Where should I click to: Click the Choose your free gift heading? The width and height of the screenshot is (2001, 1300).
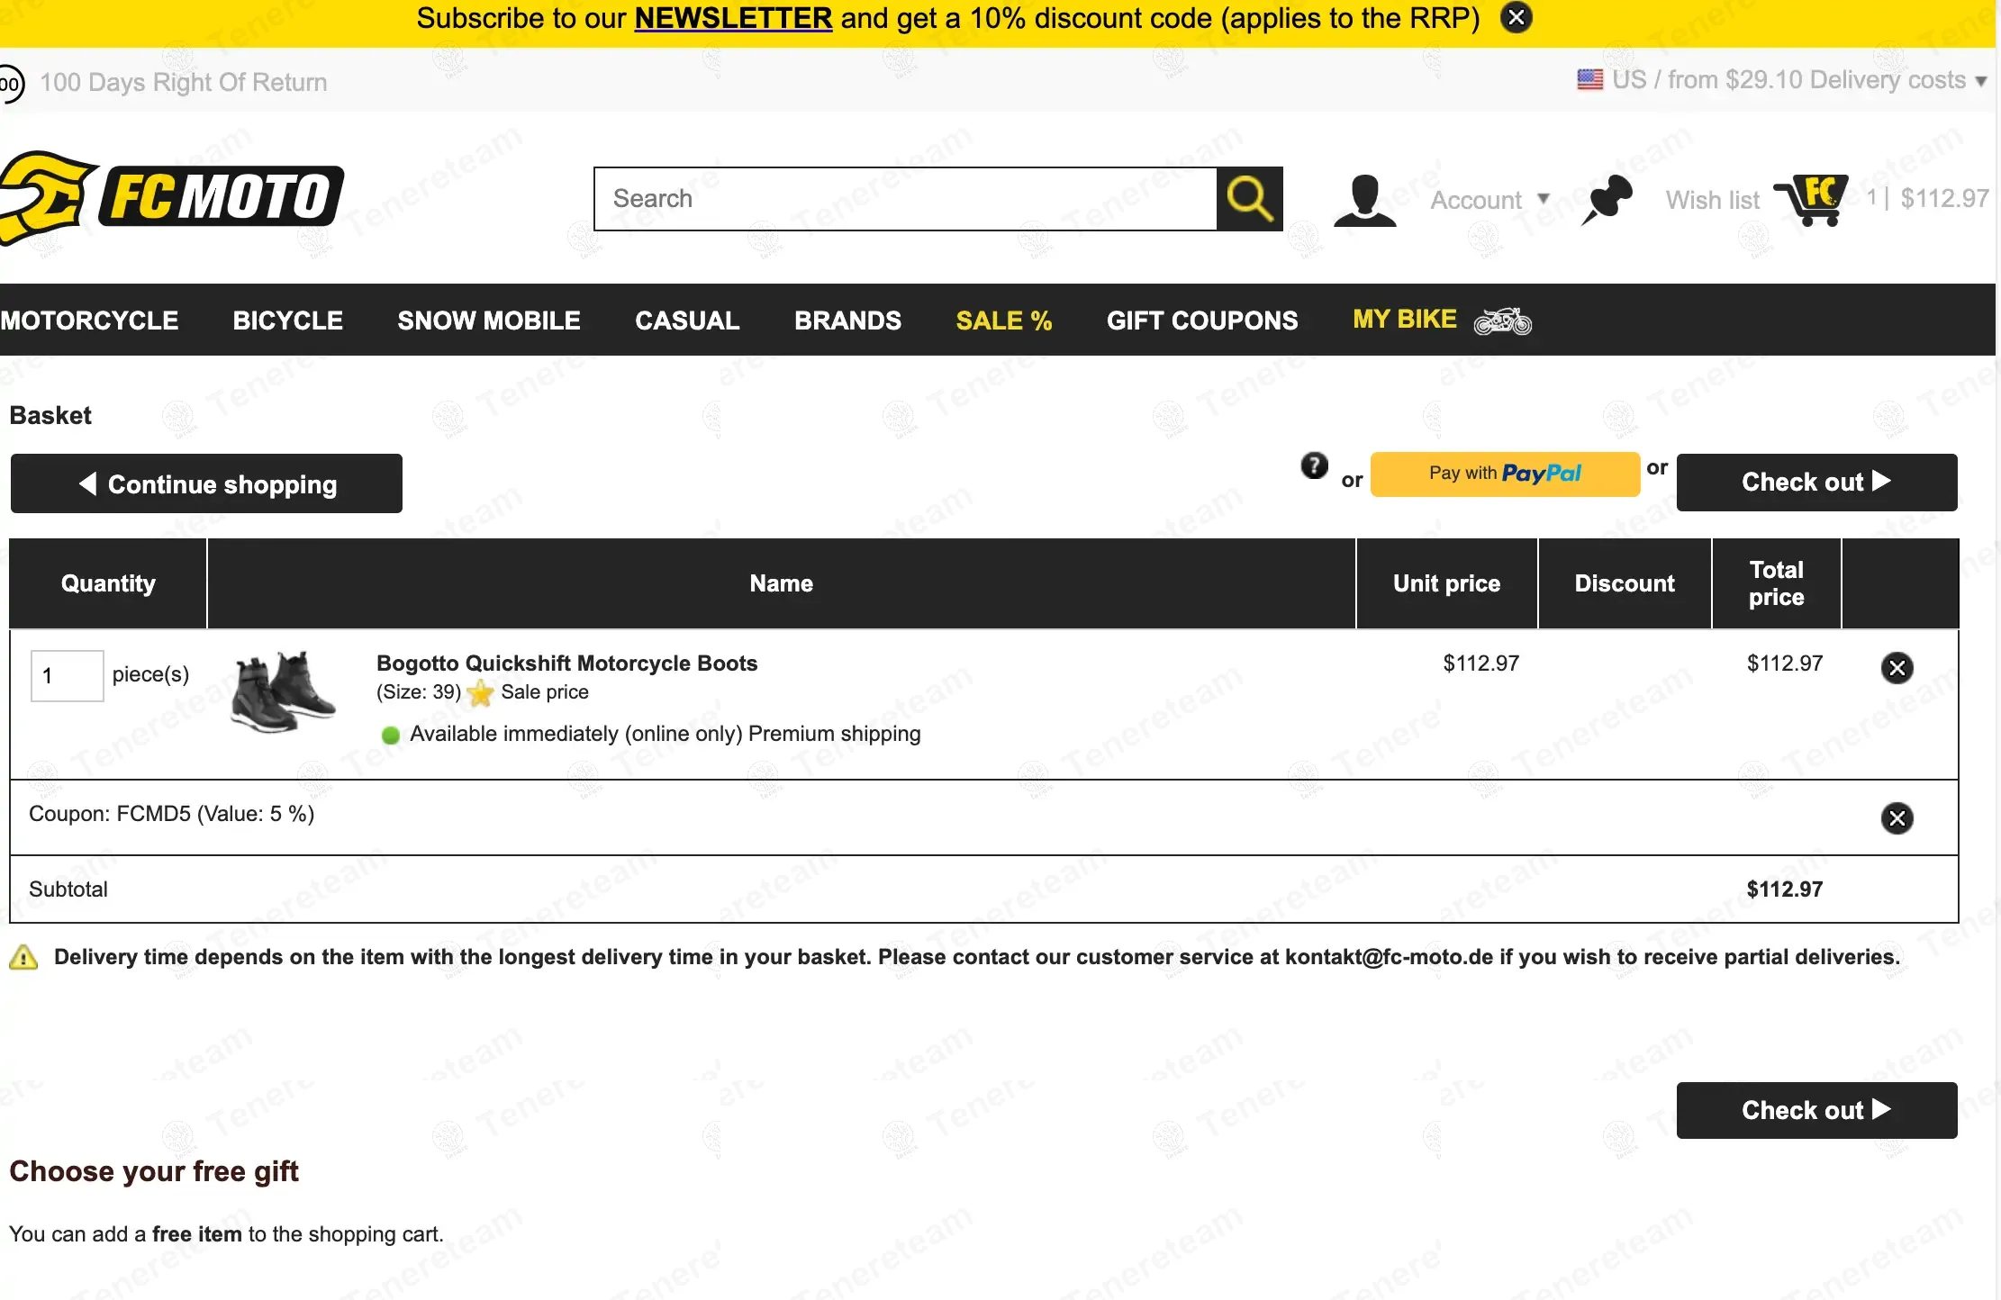point(154,1171)
